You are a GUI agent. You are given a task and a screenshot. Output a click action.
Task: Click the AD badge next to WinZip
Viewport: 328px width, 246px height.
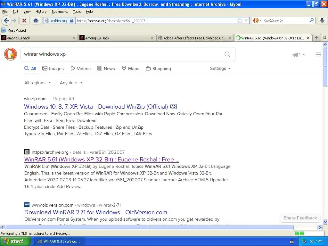coord(174,106)
